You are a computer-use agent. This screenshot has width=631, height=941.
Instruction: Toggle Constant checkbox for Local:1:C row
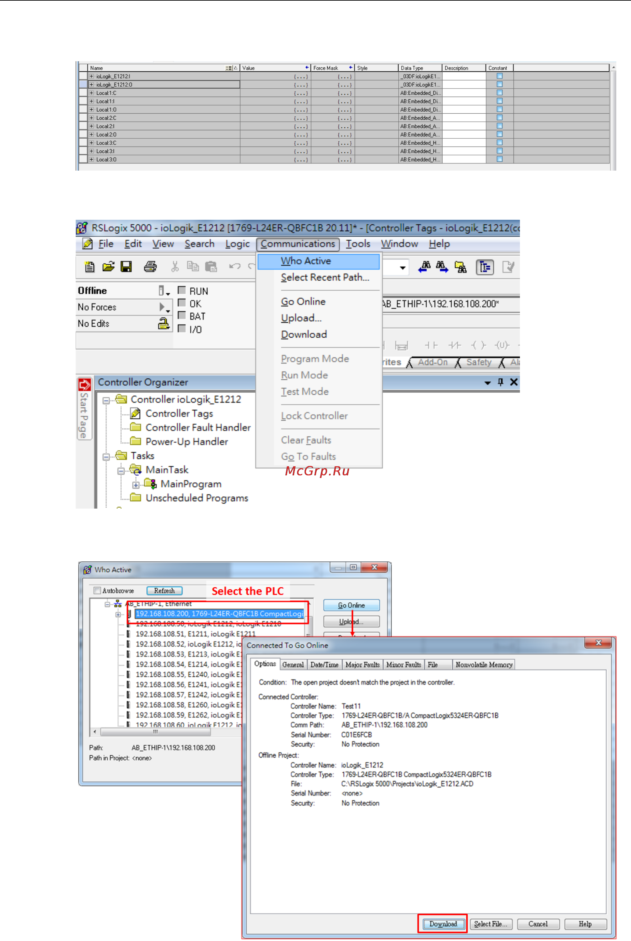coord(500,92)
